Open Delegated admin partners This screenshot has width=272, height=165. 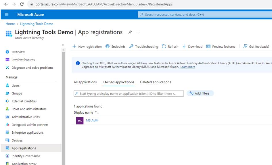[x=30, y=124]
